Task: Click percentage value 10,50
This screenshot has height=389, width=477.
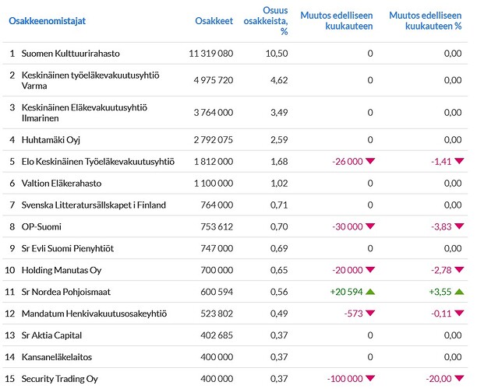Action: pyautogui.click(x=277, y=54)
